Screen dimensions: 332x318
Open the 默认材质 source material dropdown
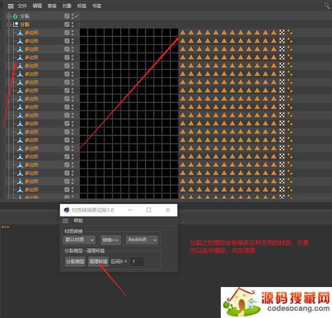[x=79, y=240]
